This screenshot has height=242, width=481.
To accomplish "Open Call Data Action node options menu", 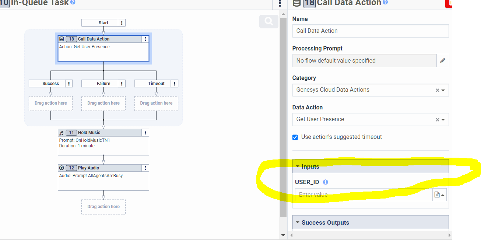I will point(145,39).
